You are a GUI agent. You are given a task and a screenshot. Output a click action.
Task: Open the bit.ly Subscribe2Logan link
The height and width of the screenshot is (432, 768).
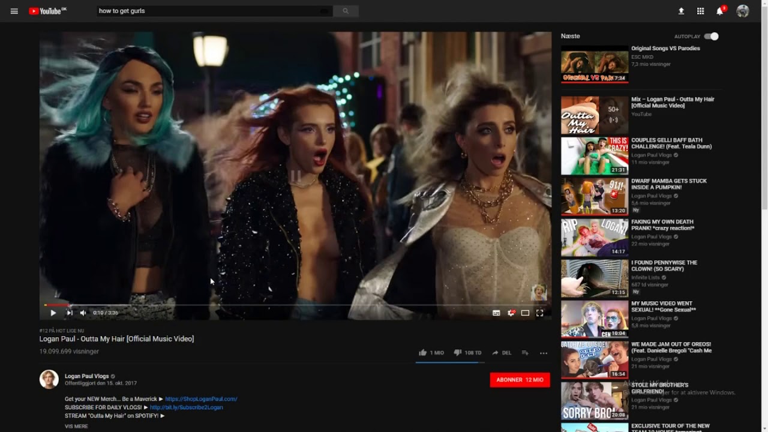(x=186, y=407)
